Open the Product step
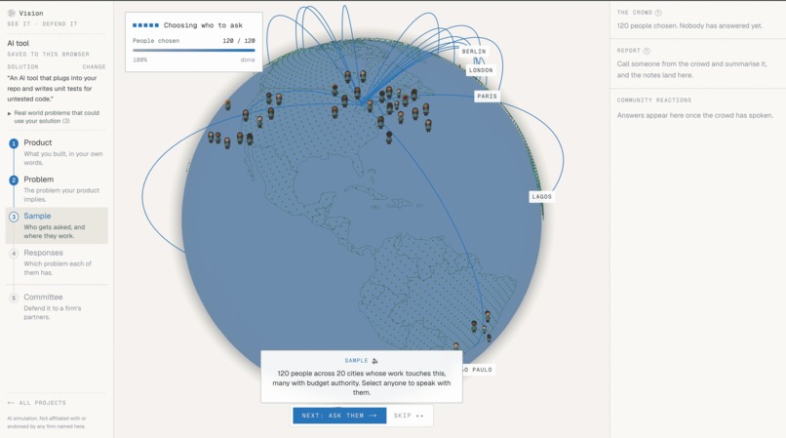 pyautogui.click(x=57, y=152)
